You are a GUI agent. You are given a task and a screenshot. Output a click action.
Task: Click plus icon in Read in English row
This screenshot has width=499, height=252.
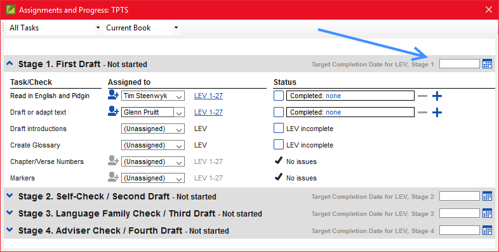[437, 96]
